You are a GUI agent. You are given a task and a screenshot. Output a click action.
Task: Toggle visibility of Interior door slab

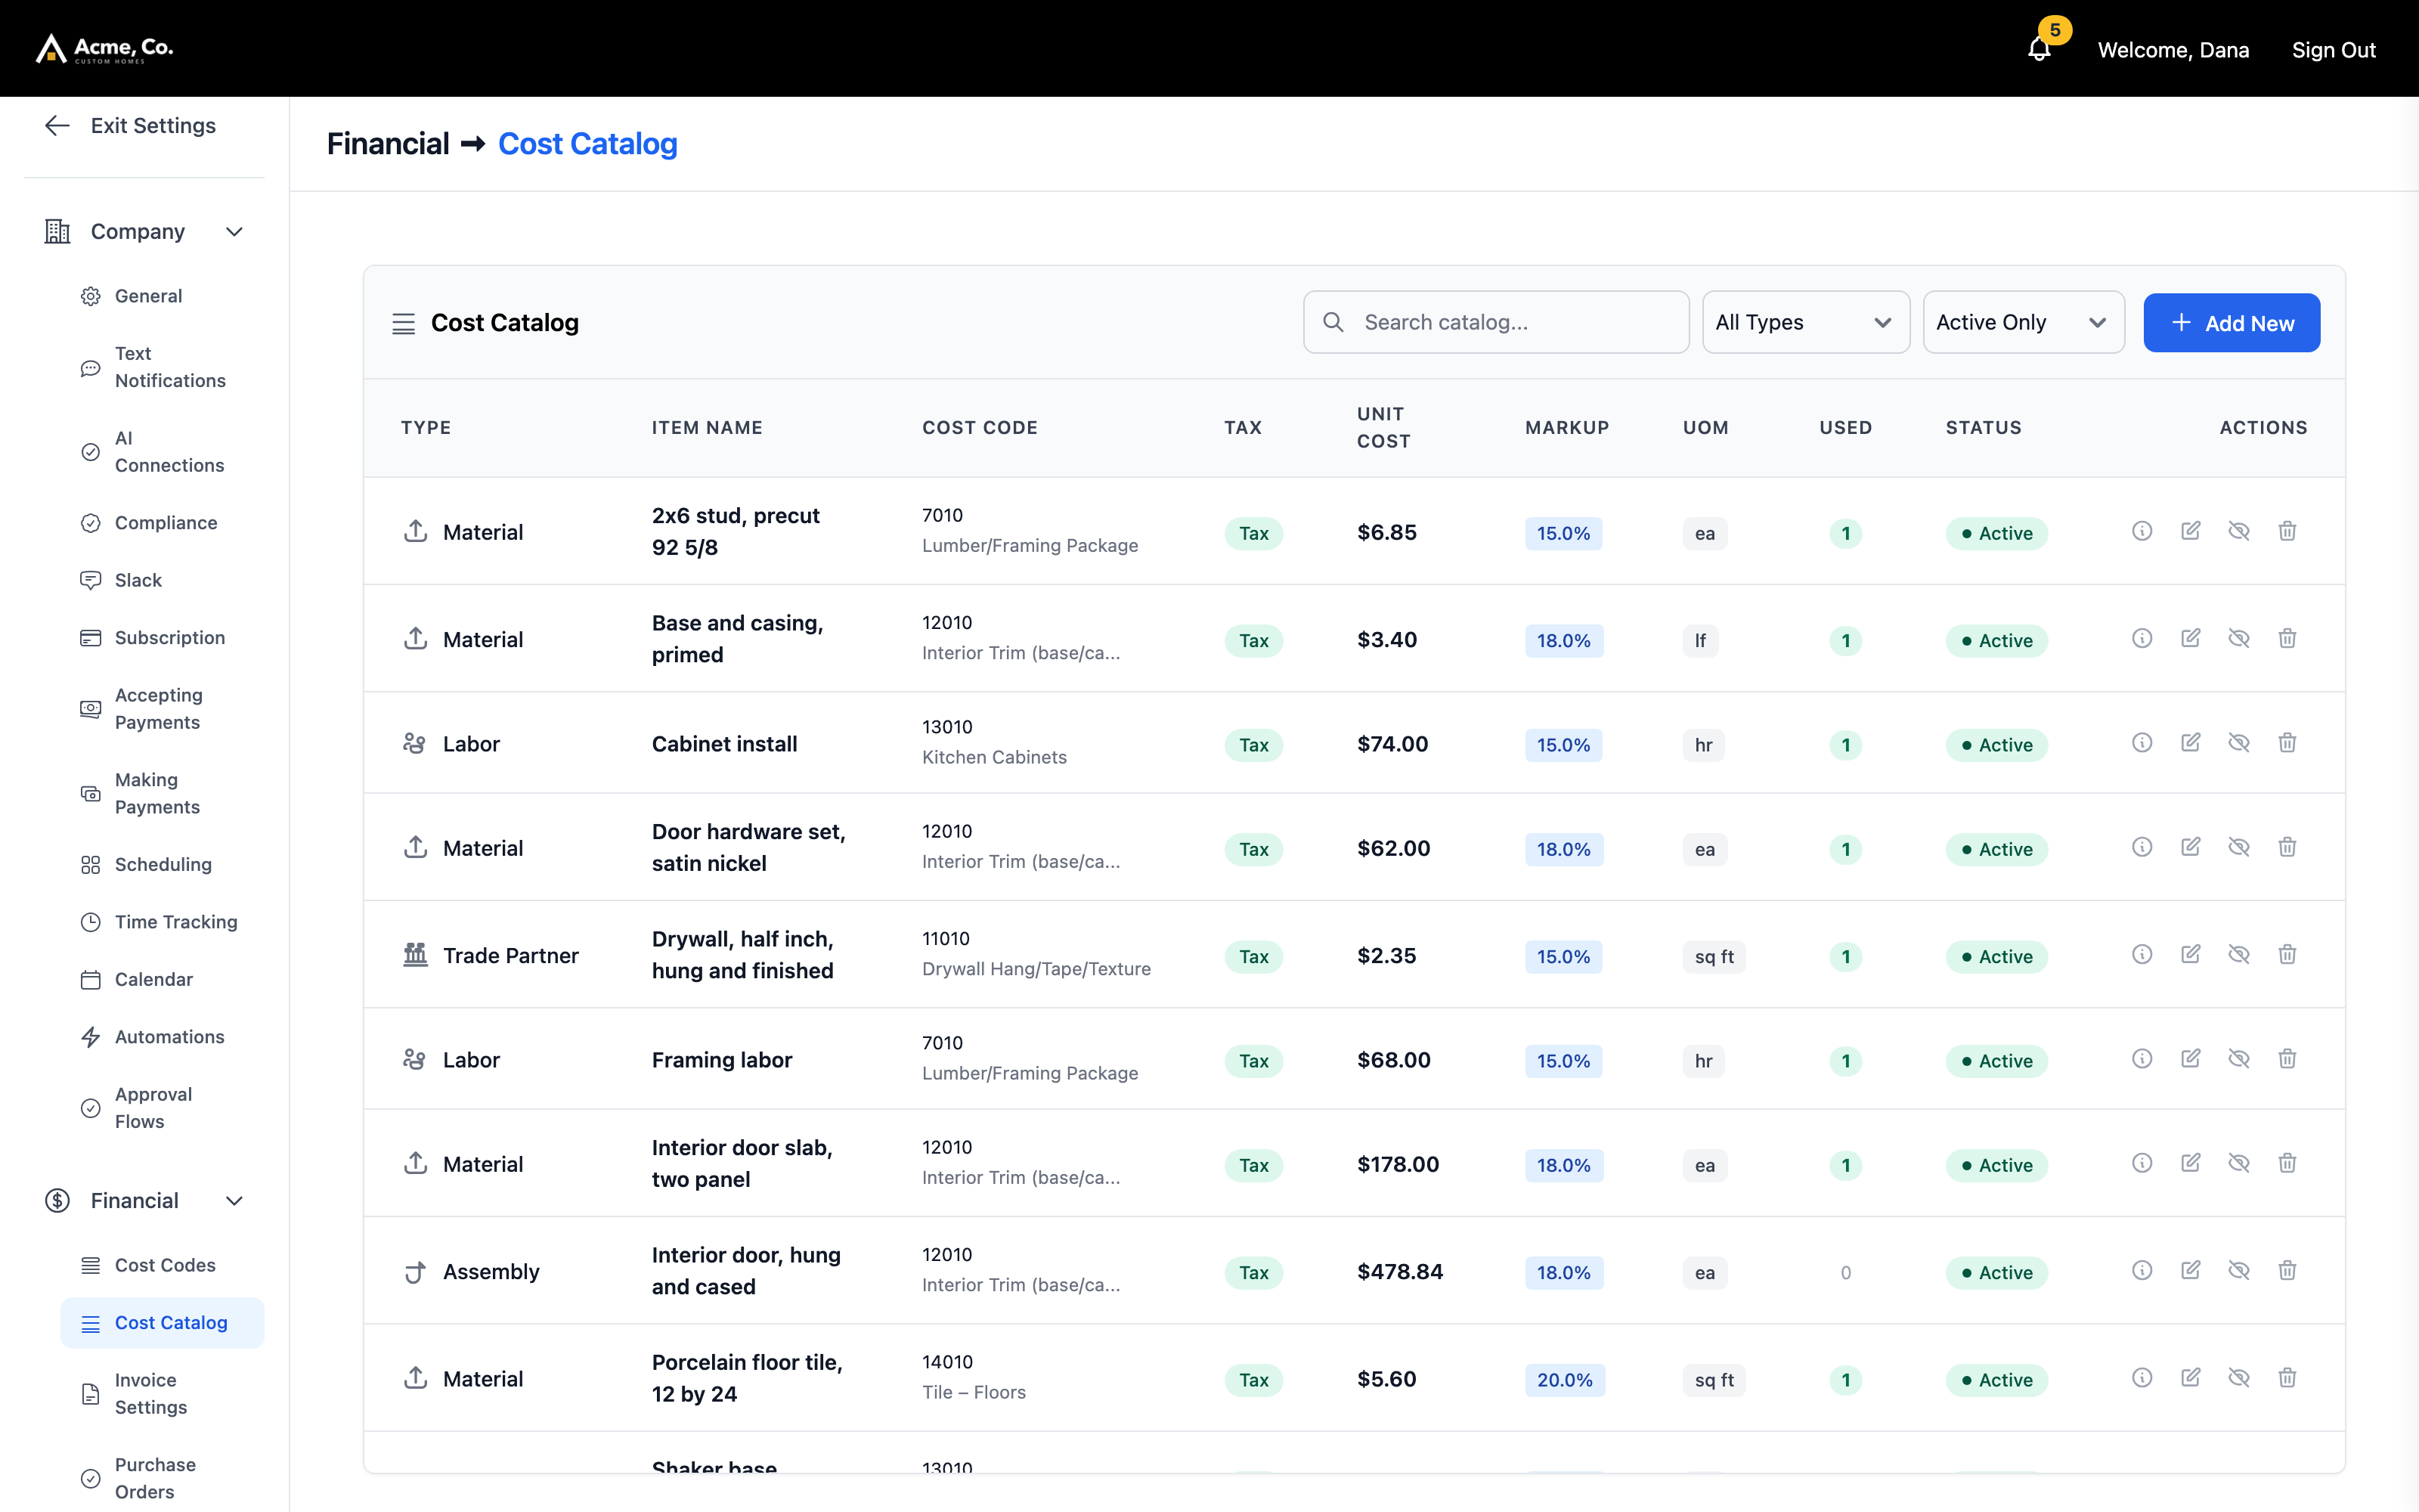pos(2239,1163)
